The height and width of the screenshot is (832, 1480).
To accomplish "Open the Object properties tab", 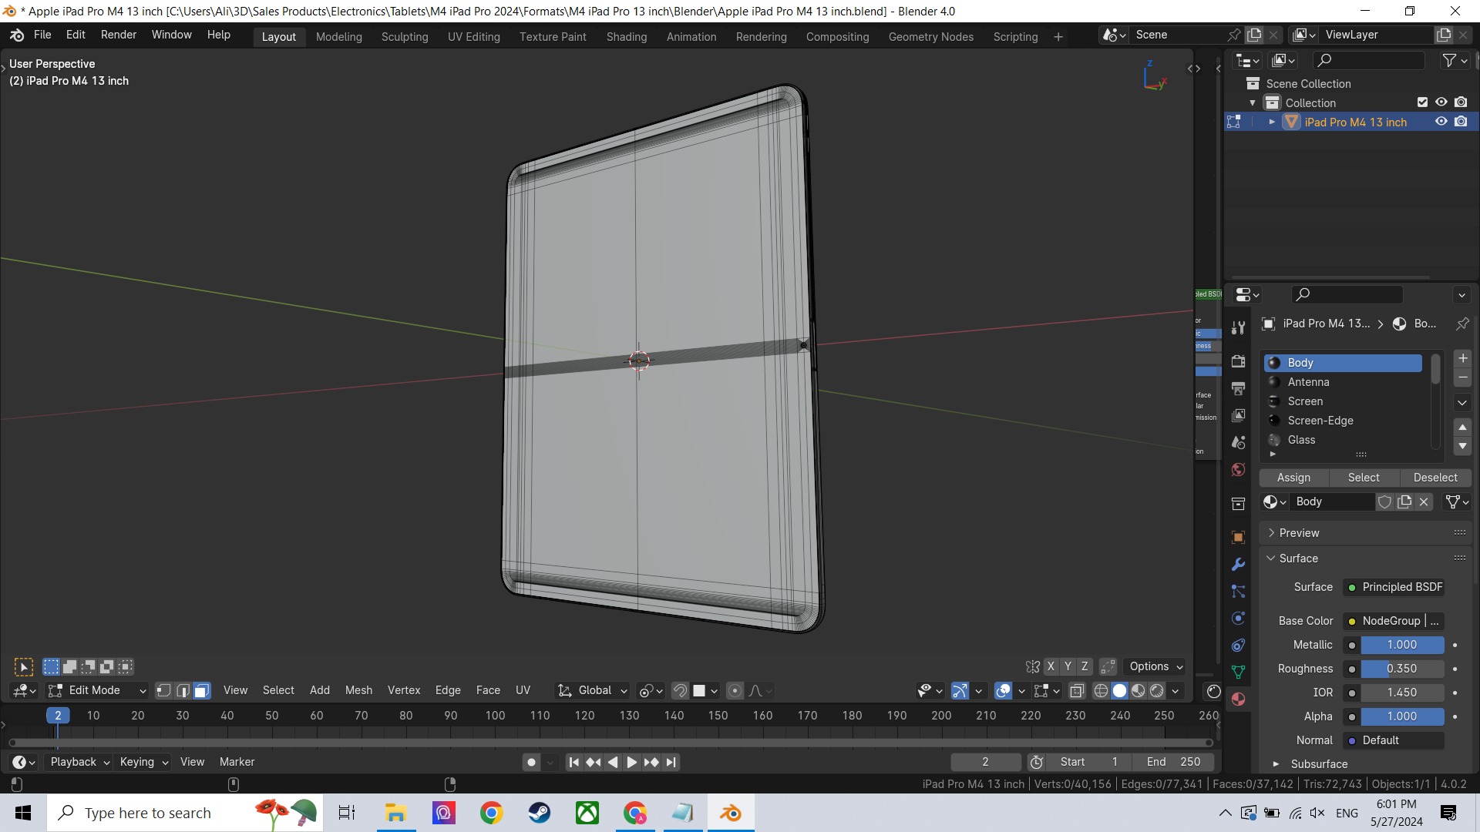I will point(1238,537).
